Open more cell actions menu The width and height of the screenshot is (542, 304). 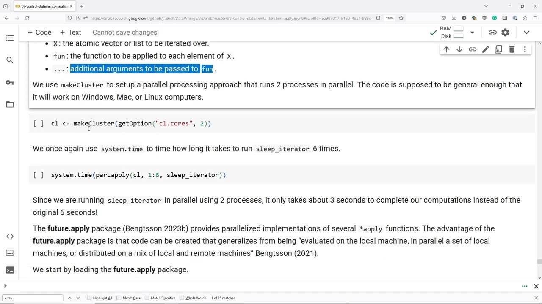(525, 49)
